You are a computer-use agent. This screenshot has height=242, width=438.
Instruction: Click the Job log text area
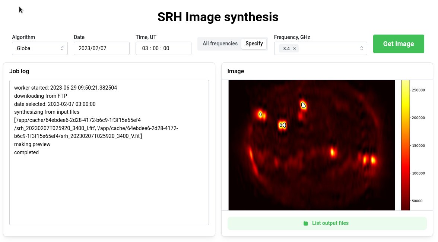[109, 152]
